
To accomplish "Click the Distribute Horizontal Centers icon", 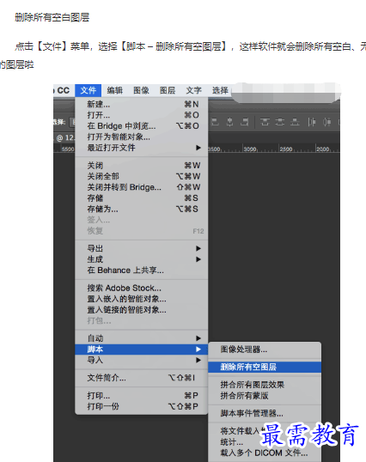I will 326,122.
